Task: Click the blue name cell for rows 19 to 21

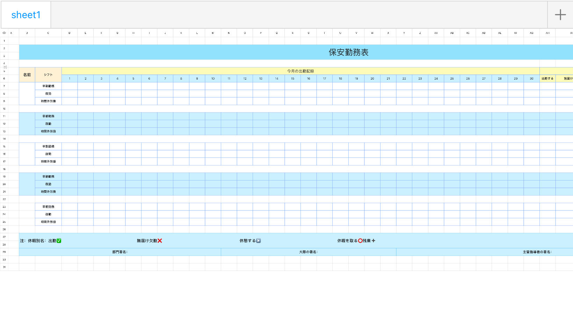Action: pyautogui.click(x=27, y=184)
